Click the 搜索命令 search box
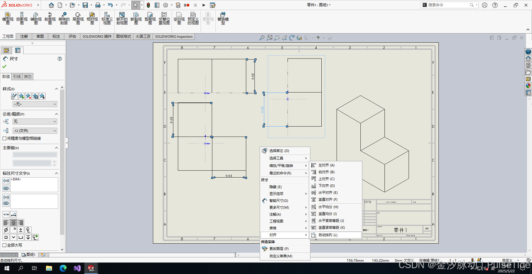This screenshot has width=532, height=274. (449, 5)
